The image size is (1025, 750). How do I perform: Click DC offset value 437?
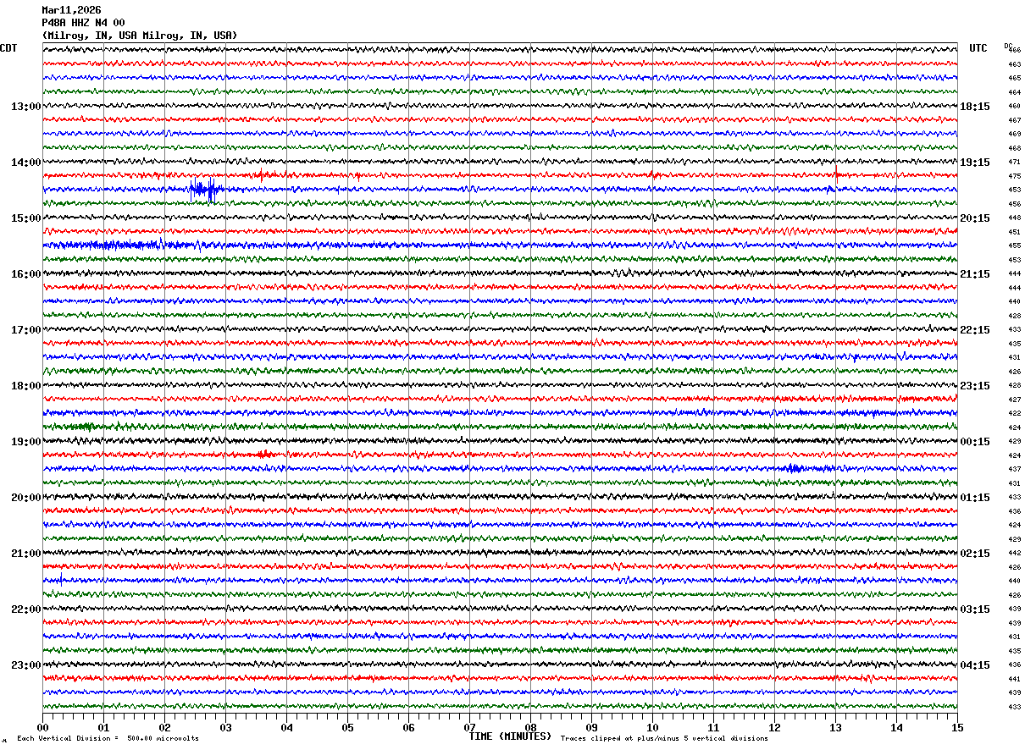click(1014, 470)
